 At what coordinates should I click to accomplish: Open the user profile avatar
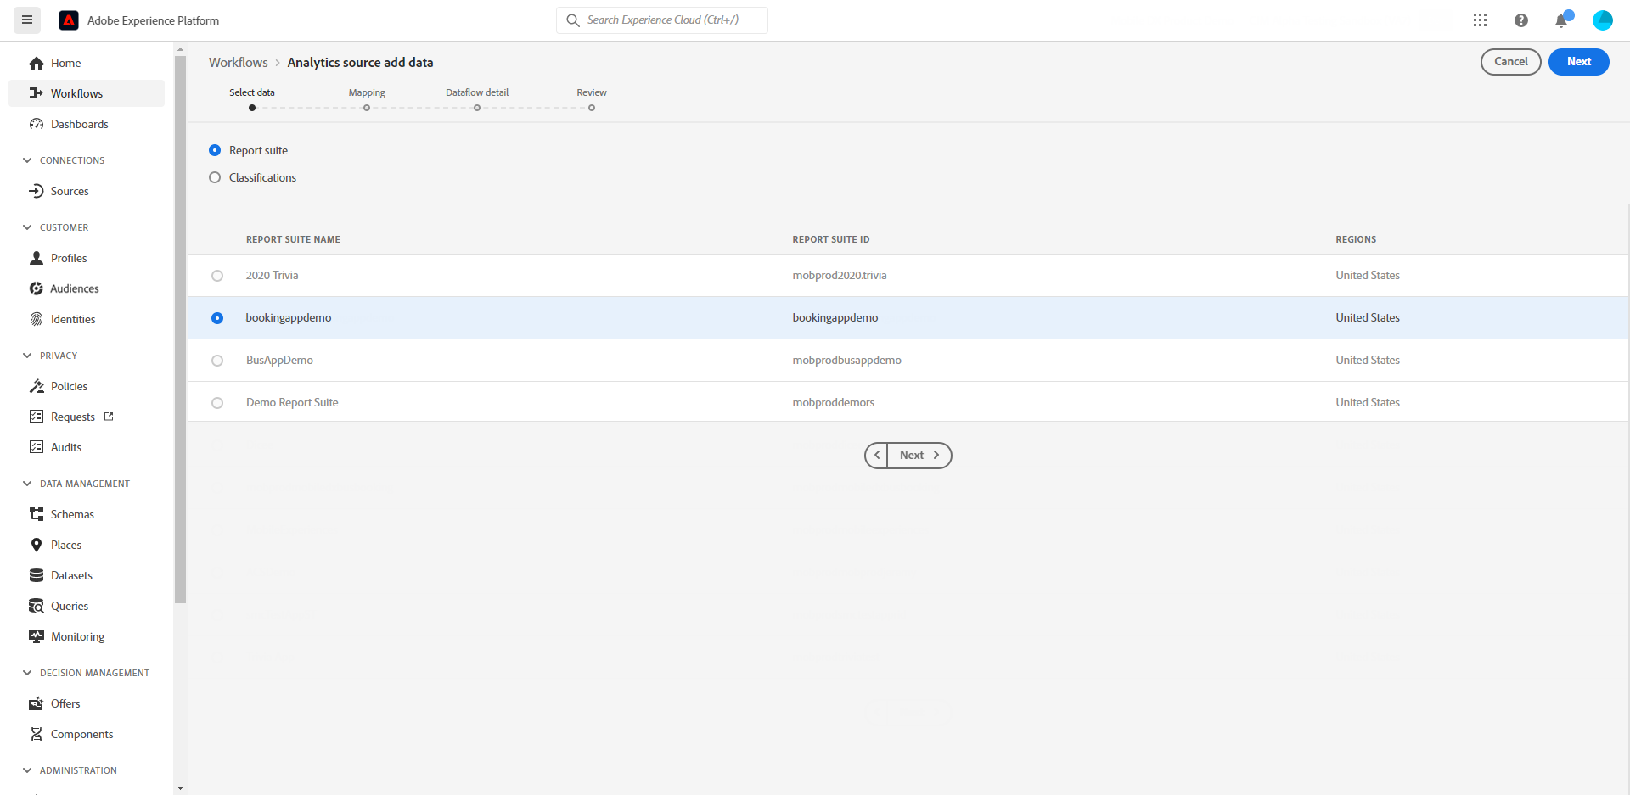point(1602,20)
